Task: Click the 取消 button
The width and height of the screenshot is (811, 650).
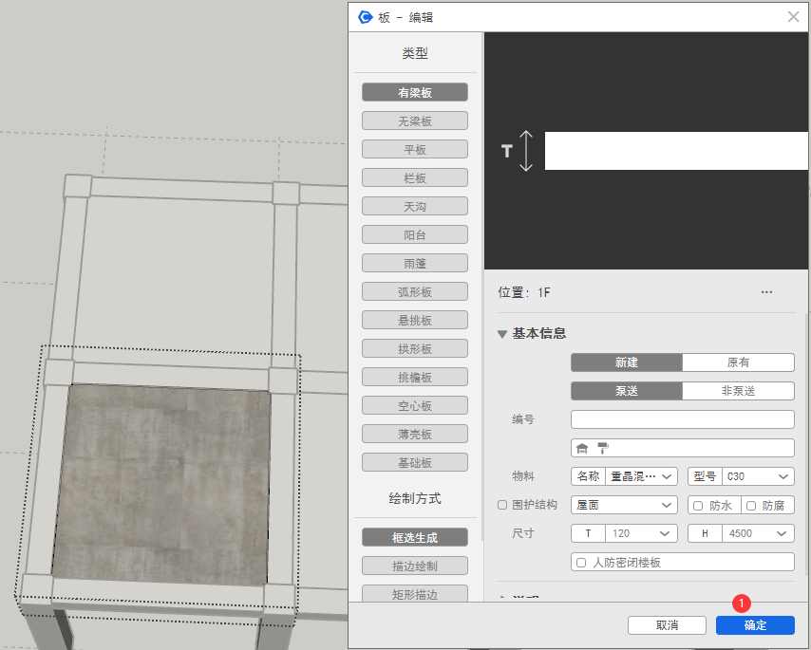Action: [x=667, y=625]
